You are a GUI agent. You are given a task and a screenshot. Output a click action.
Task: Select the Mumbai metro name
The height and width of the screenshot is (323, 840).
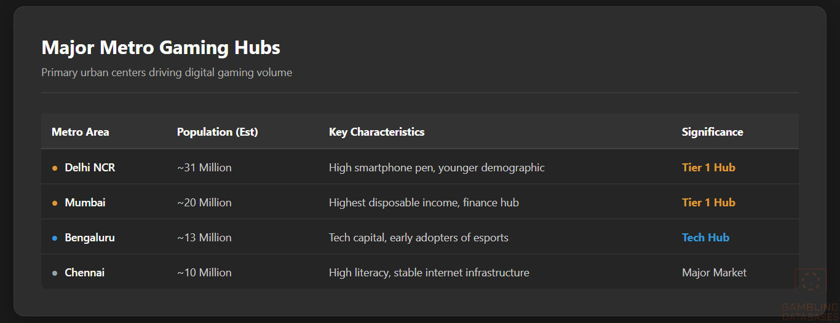point(85,203)
